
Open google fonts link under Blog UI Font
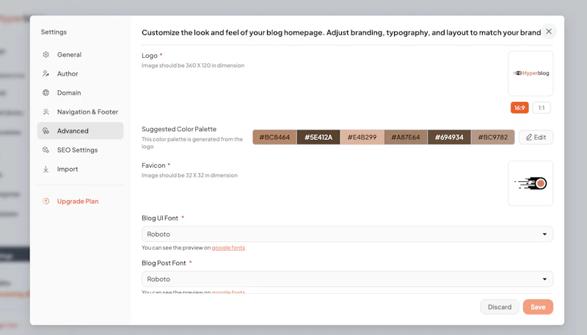click(228, 248)
